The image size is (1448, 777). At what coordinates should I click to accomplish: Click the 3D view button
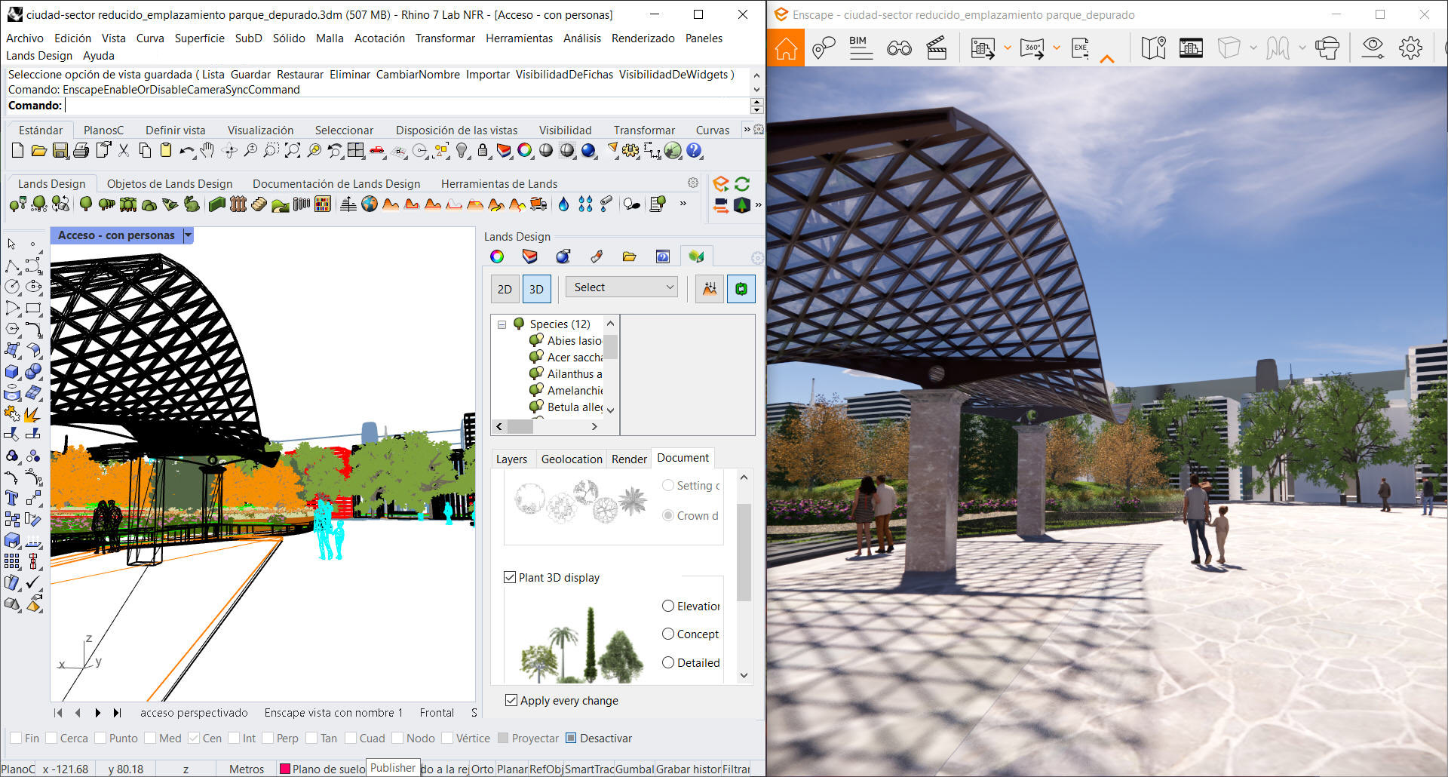tap(536, 289)
